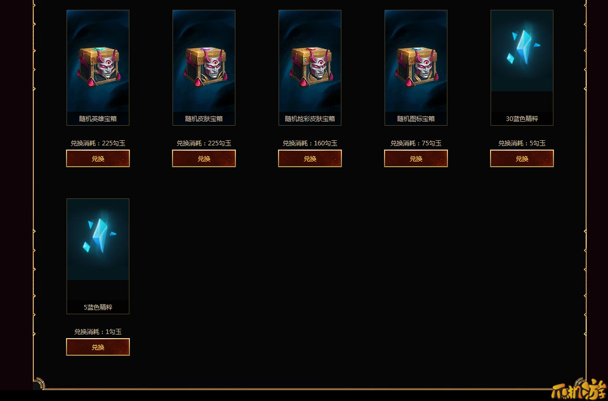Select the 5蓝色精粹 caption label
Screen dimensions: 608x401
point(98,307)
